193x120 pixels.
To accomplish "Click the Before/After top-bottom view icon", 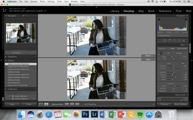I will 46,104.
